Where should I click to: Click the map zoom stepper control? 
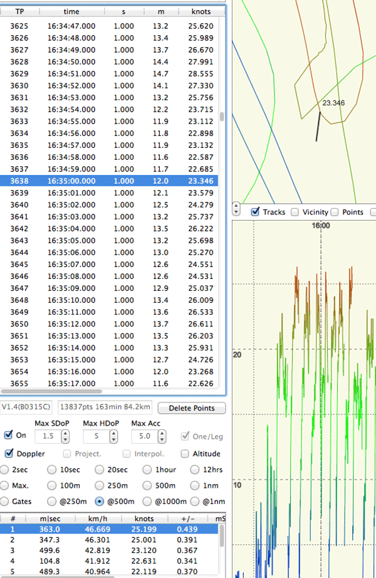(236, 208)
